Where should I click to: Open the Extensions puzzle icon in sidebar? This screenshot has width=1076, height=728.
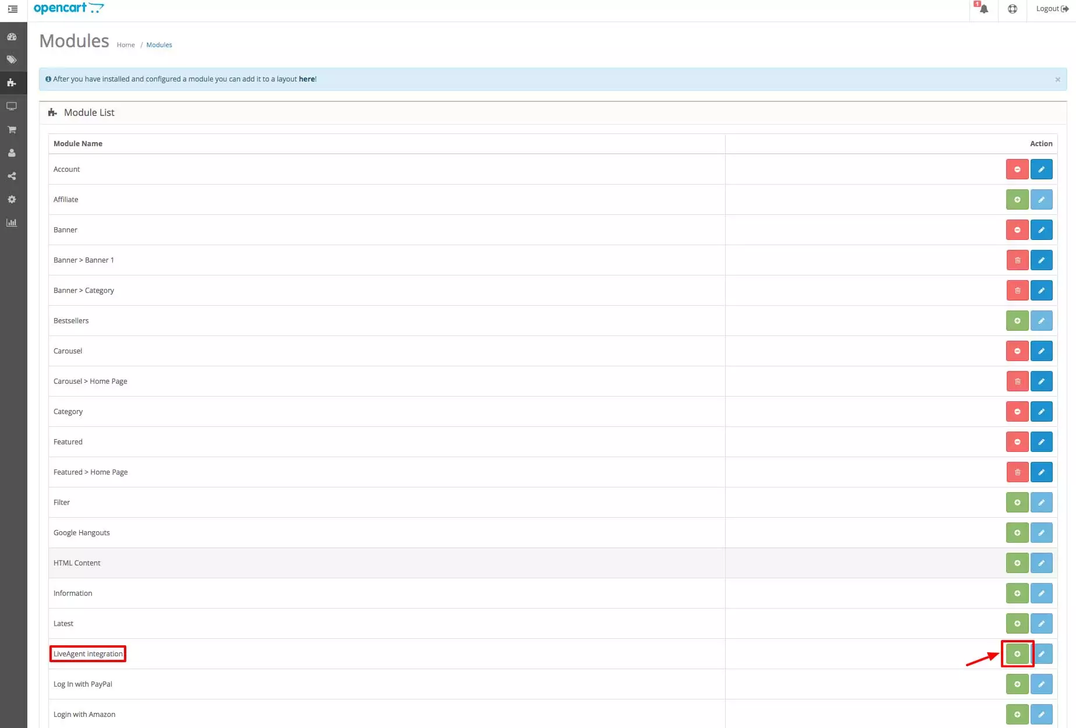click(12, 83)
